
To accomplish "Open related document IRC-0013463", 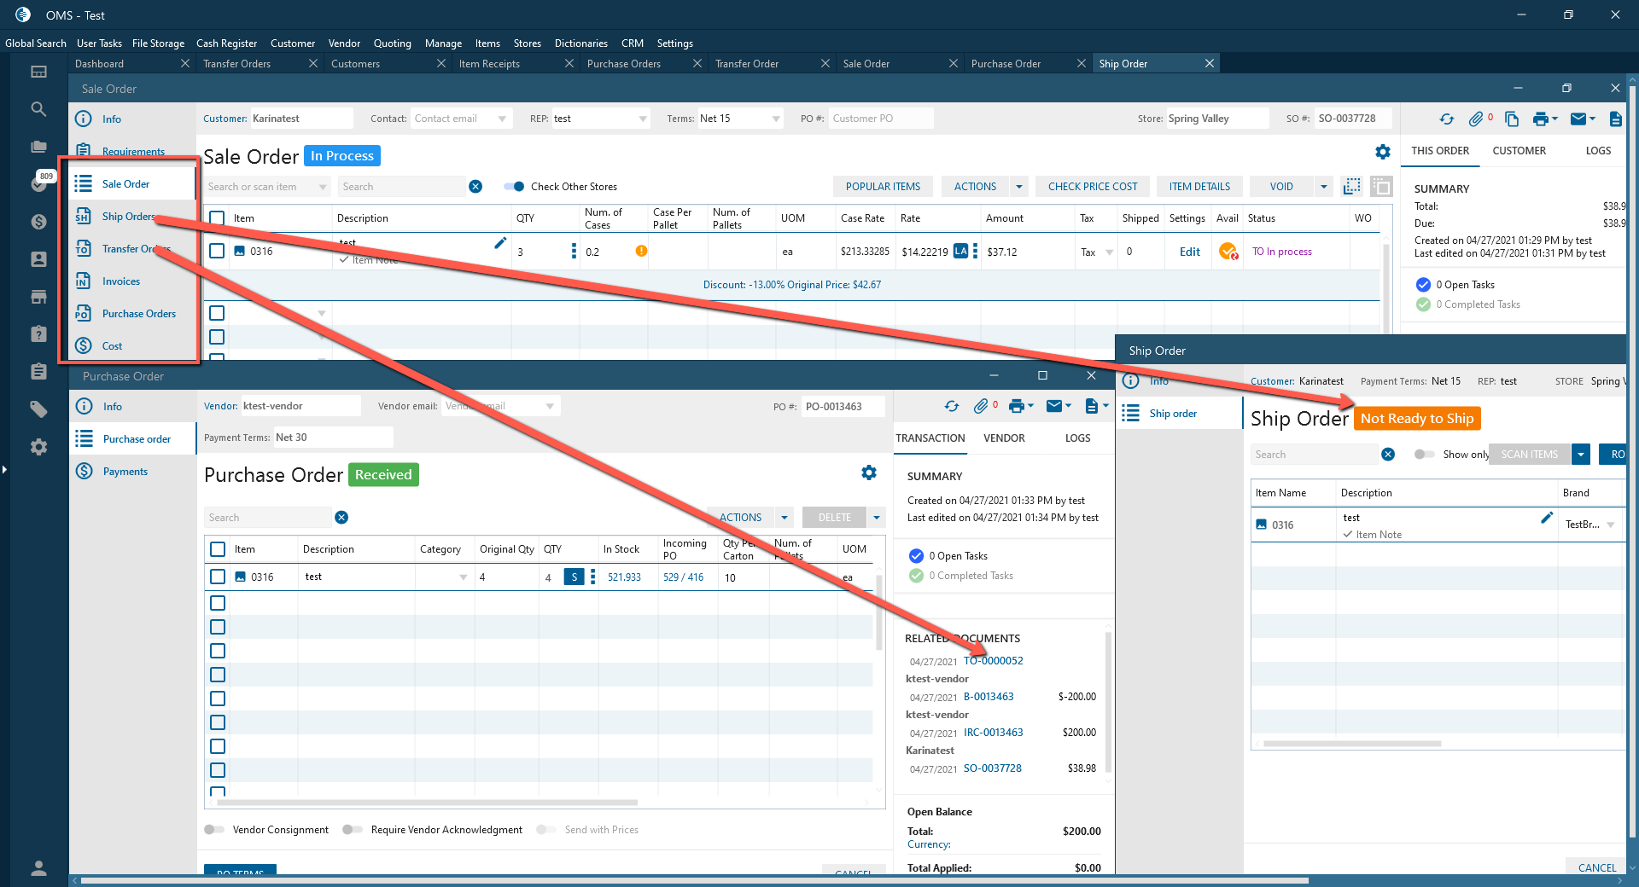I will (993, 733).
